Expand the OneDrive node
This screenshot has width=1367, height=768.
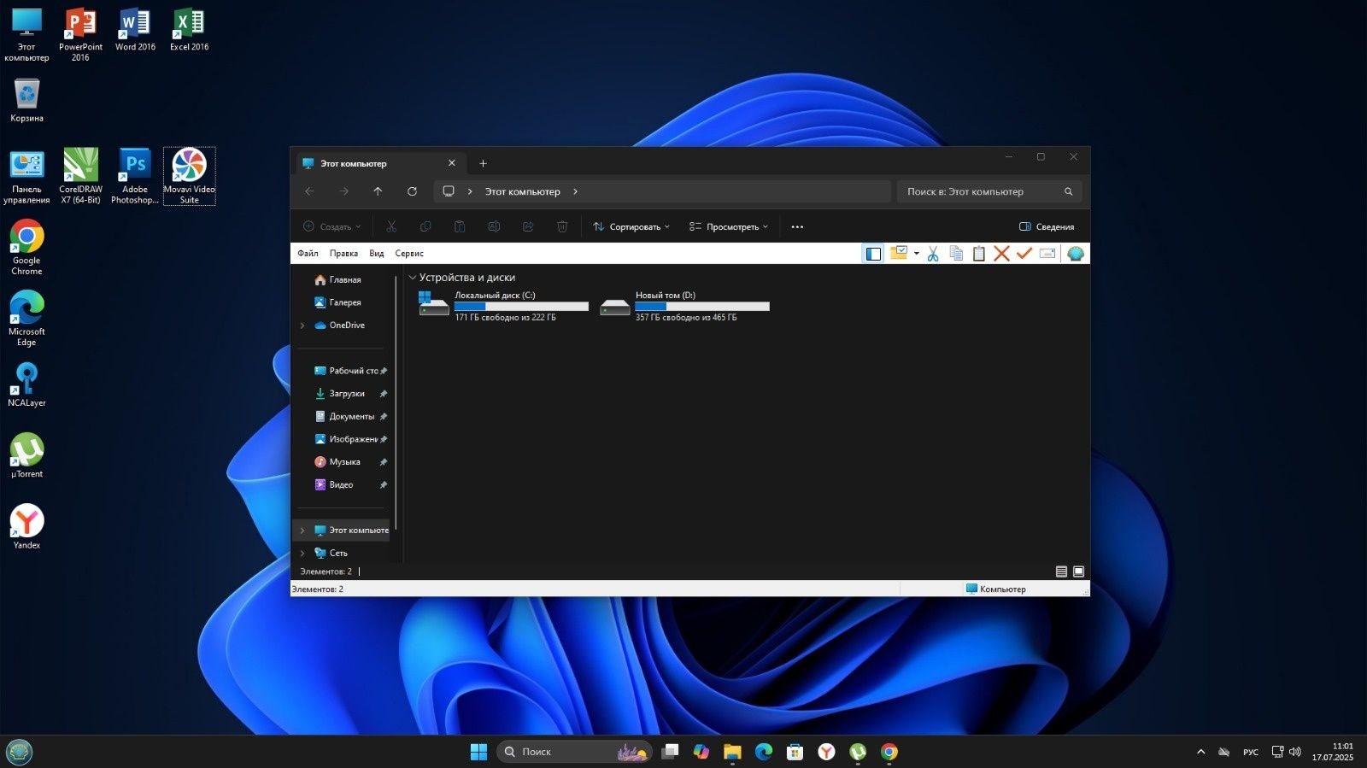click(x=302, y=325)
